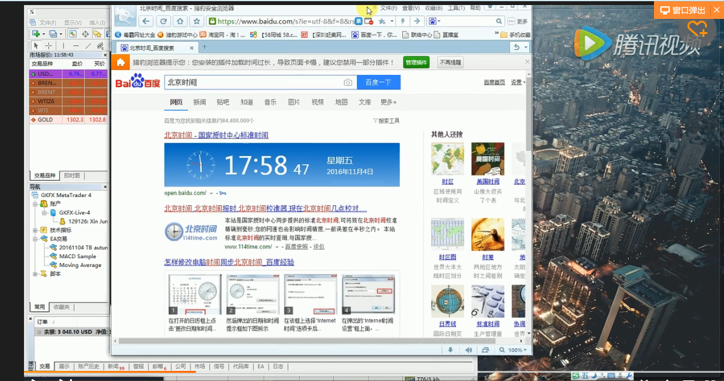Switch to the 账户历史 terminal tab
724x381 pixels.
[x=88, y=367]
